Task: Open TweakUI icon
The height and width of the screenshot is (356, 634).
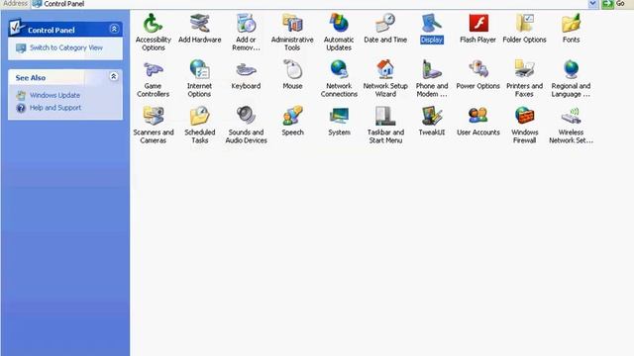Action: tap(432, 116)
